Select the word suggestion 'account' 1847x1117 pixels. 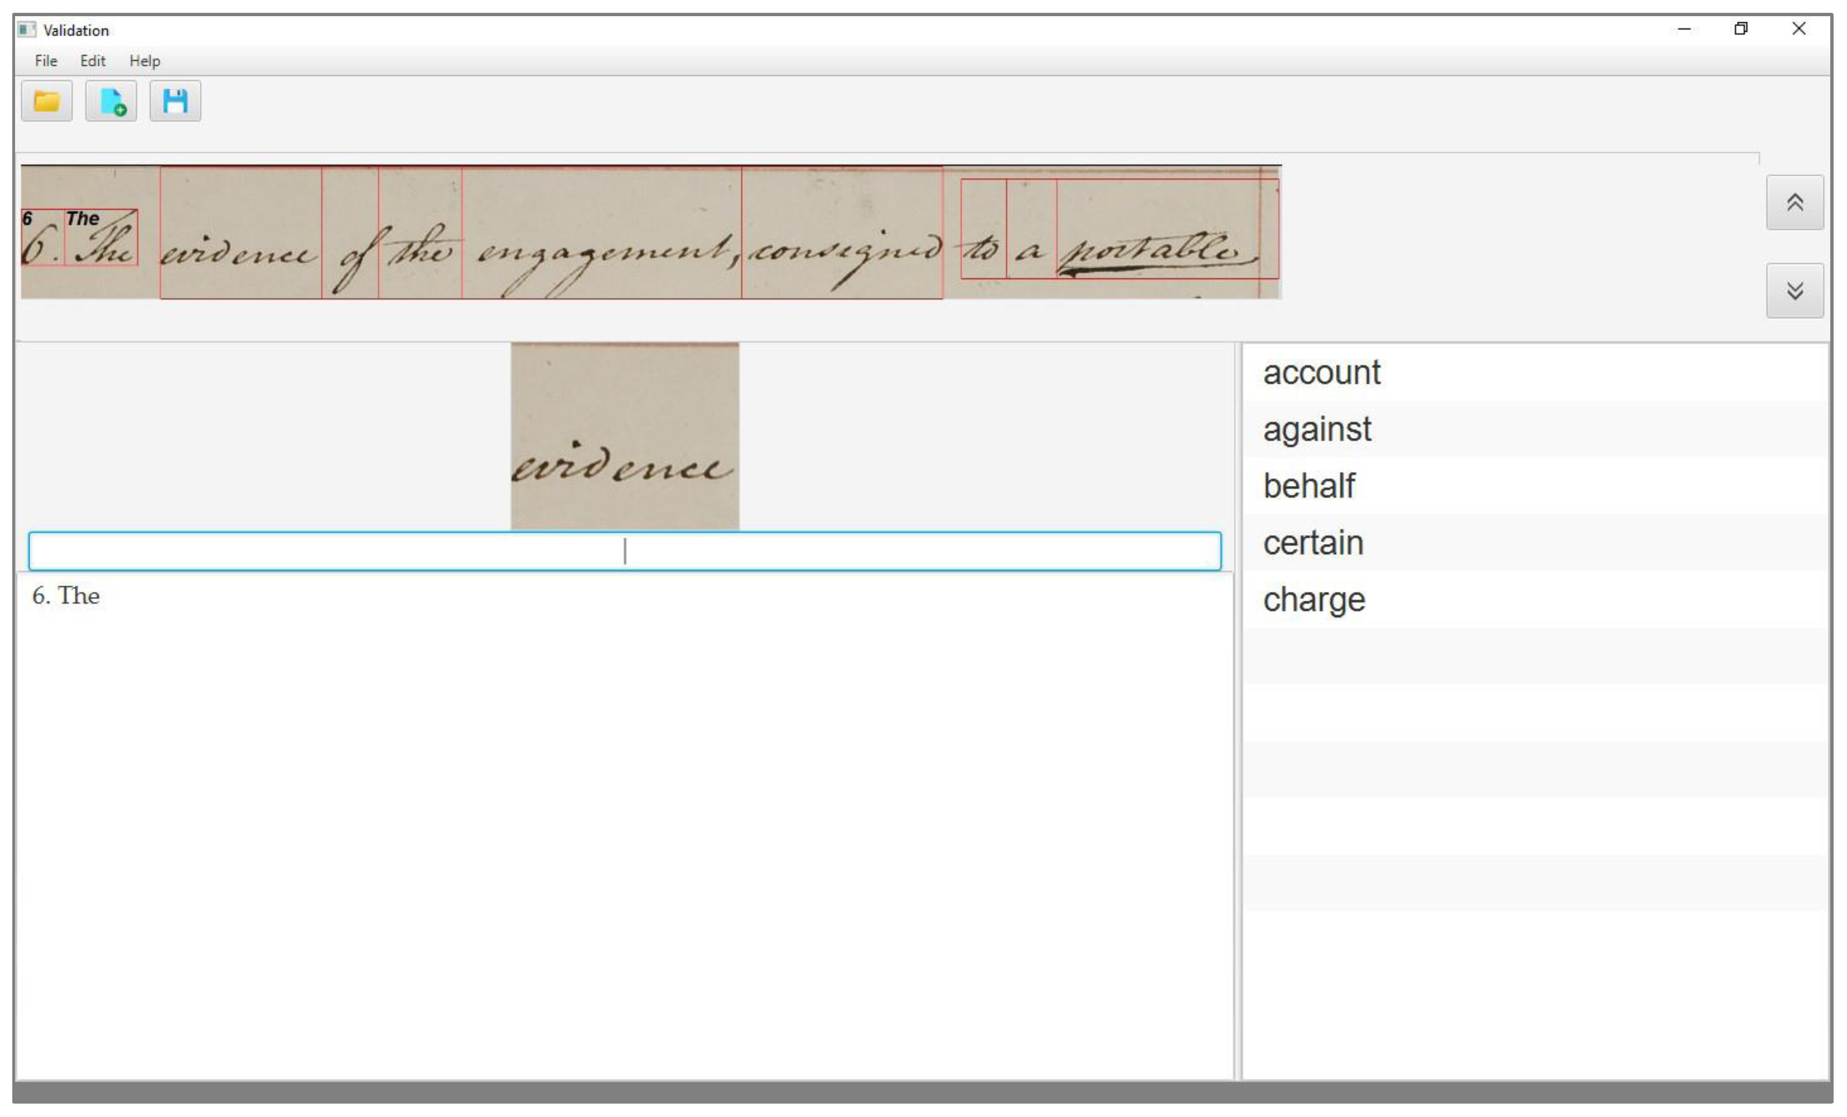pos(1321,373)
